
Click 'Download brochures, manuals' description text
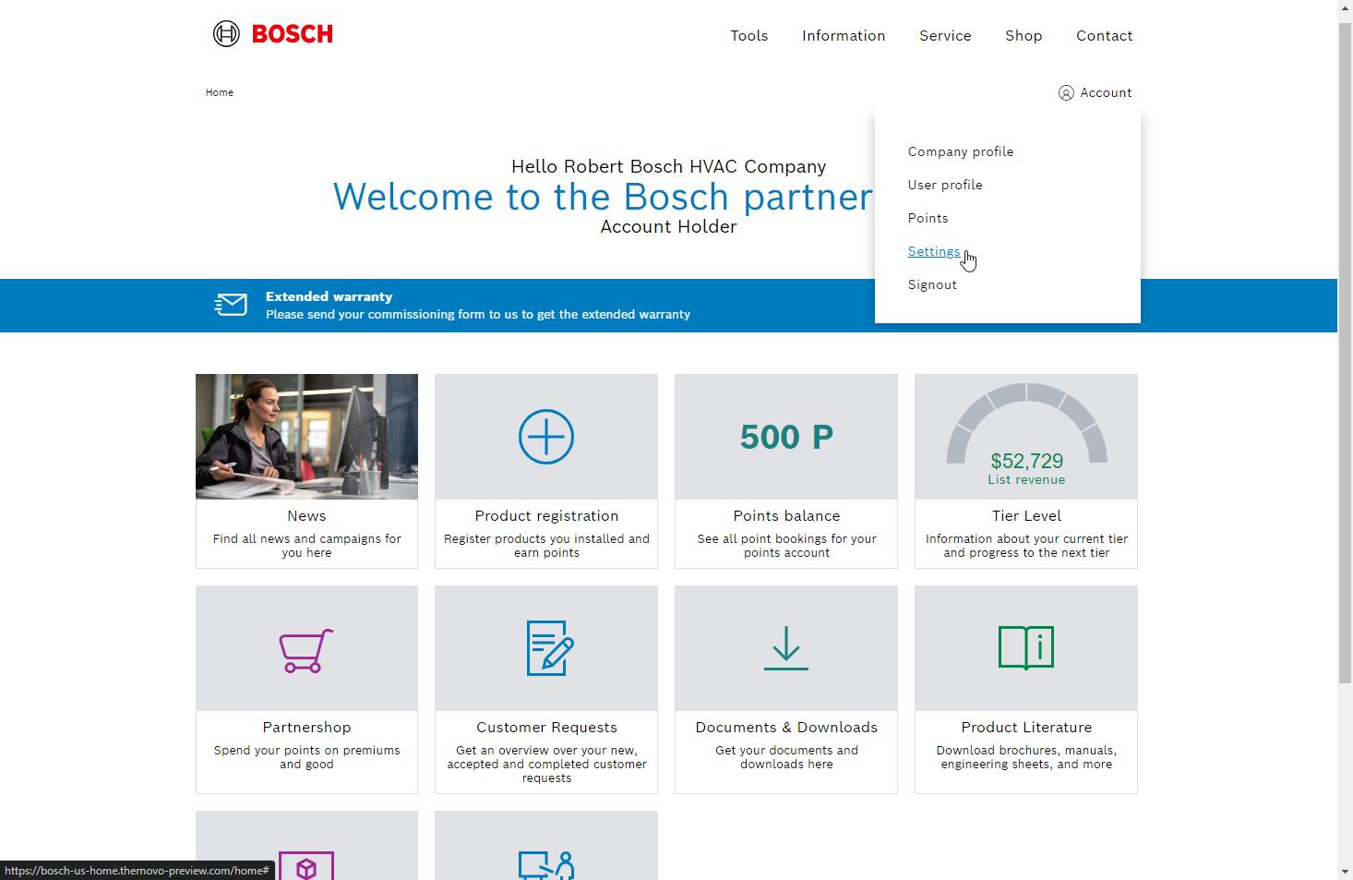point(1026,757)
